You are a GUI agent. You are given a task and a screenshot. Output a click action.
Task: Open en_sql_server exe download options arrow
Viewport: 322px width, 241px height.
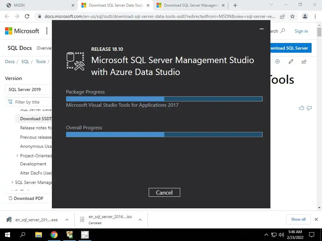pos(67,220)
